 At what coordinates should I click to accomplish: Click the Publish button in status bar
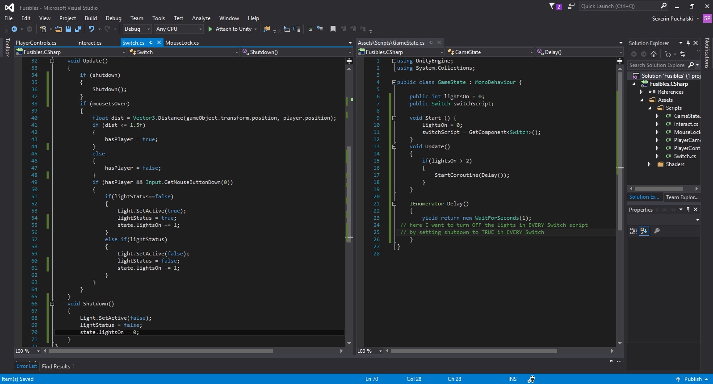tap(692, 379)
